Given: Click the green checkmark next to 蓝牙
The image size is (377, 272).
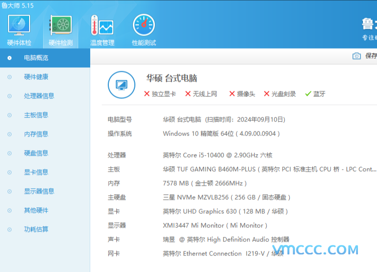Looking at the screenshot, I should click(308, 94).
